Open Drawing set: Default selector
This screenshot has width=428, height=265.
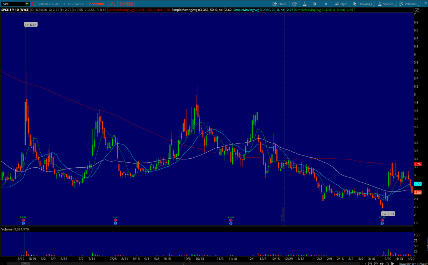pyautogui.click(x=413, y=264)
